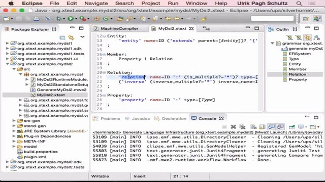Go to last edit location arrow
Image resolution: width=325 pixels, height=182 pixels.
(x=168, y=19)
